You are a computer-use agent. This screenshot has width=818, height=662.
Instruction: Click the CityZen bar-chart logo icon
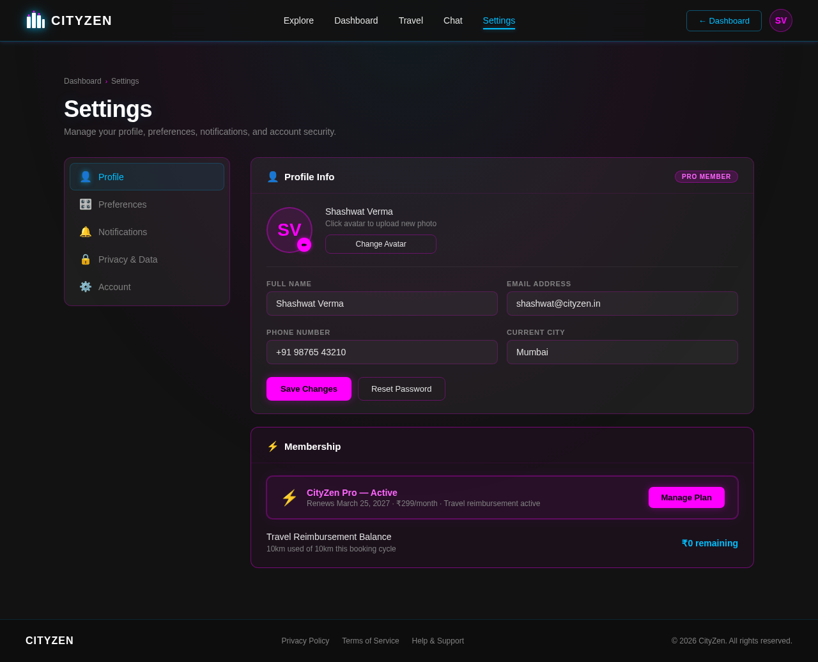click(35, 20)
